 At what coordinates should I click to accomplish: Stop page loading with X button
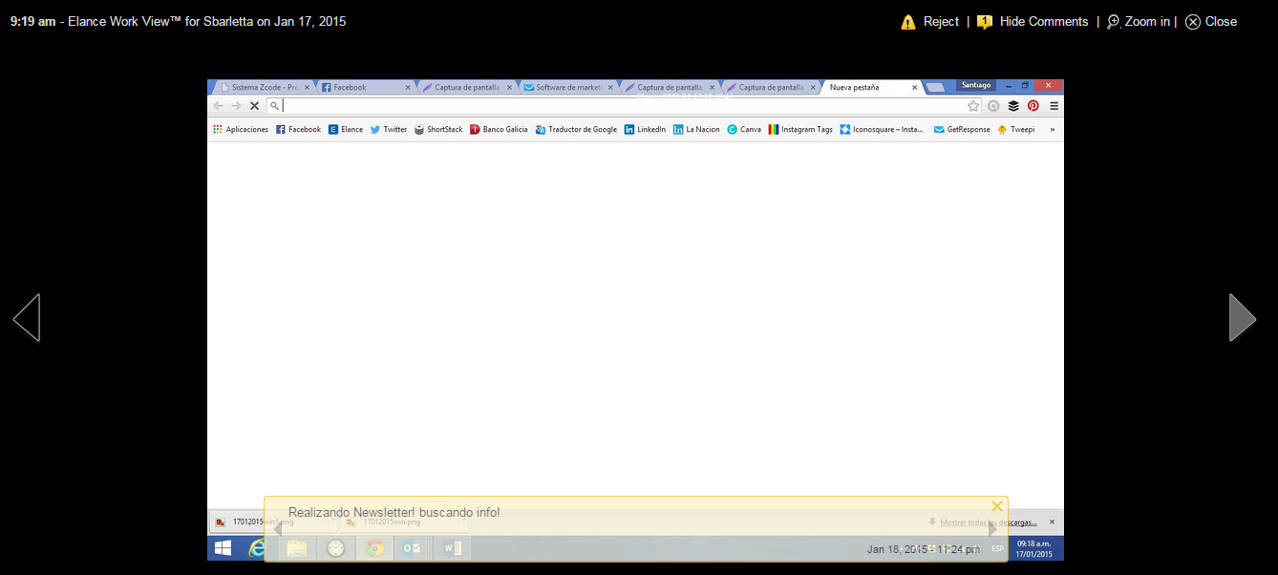tap(254, 106)
